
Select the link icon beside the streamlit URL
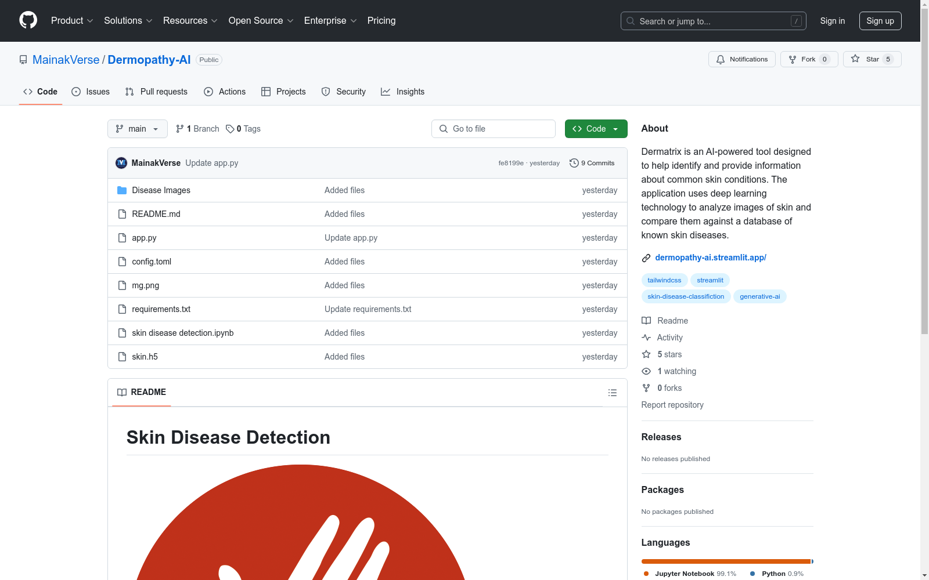coord(646,258)
